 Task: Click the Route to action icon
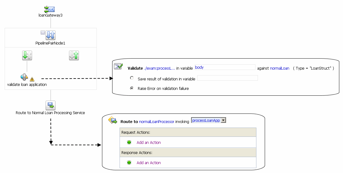[x=113, y=120]
